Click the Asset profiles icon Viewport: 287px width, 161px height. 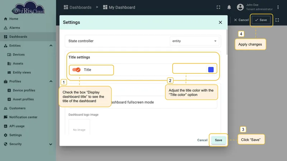coord(9,99)
